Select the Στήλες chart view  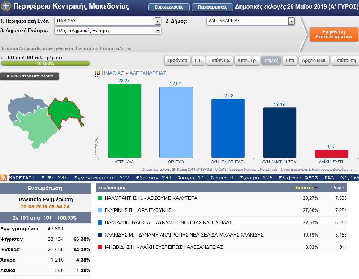point(271,60)
